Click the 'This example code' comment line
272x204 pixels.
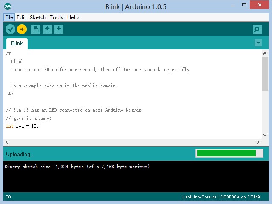coord(64,86)
